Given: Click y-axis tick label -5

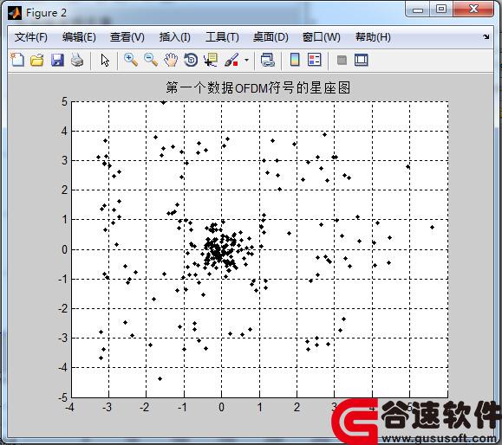Looking at the screenshot, I should point(63,397).
